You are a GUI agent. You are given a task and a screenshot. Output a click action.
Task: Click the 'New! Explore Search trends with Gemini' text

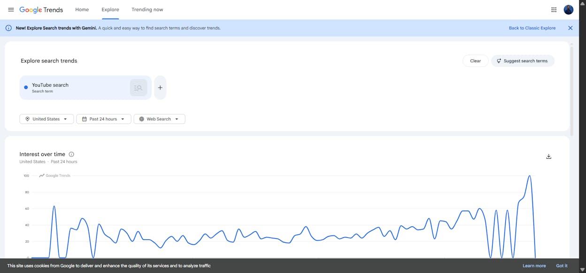click(x=56, y=28)
